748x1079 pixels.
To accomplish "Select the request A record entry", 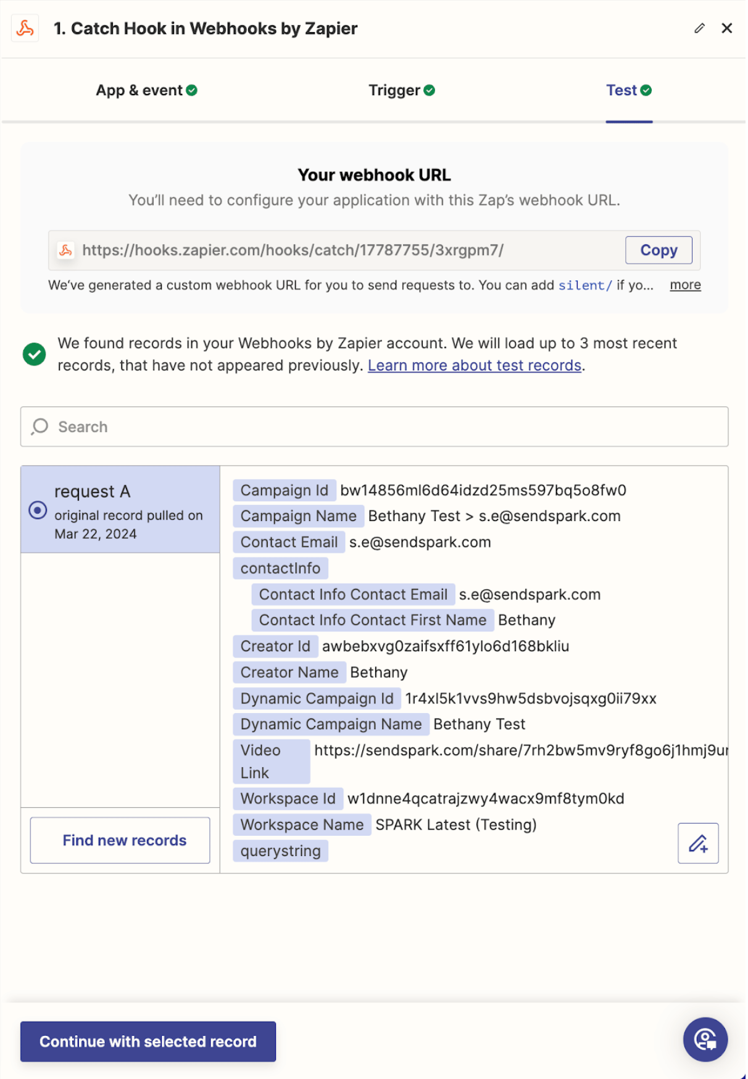I will point(120,510).
